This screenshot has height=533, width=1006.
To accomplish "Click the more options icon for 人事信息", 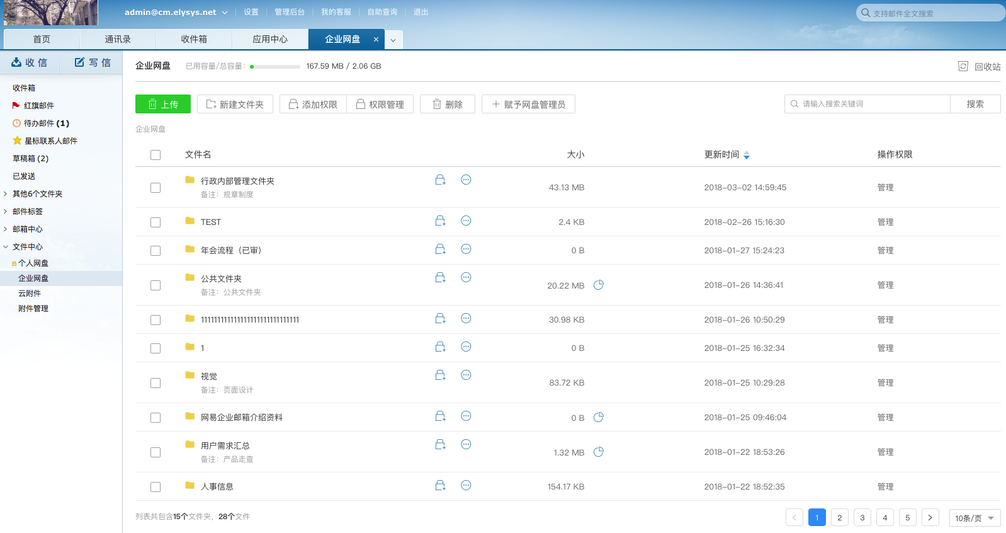I will 466,486.
